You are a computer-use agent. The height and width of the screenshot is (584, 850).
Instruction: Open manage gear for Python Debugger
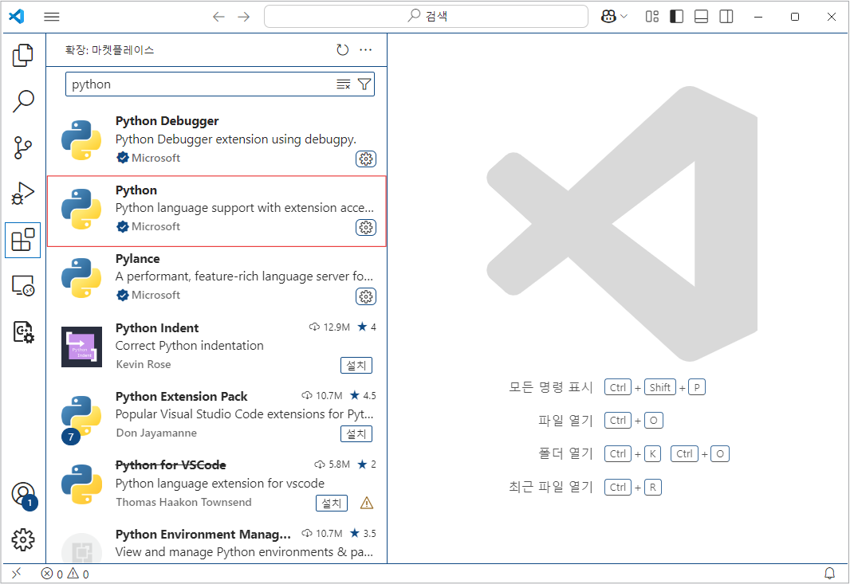pos(366,159)
